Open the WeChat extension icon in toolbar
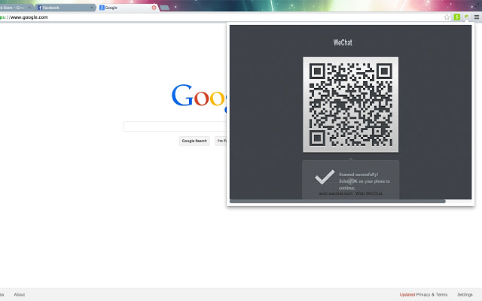 coord(467,17)
